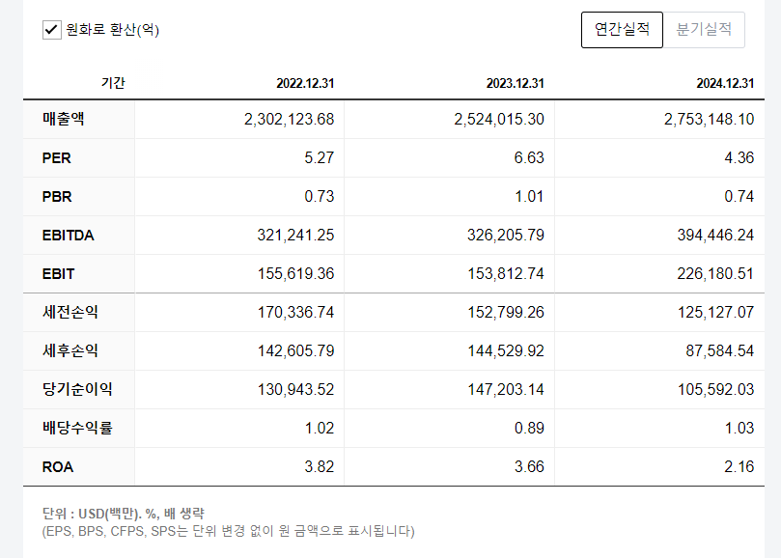
Task: Click the revenue value 2,753,148.10
Action: click(710, 120)
